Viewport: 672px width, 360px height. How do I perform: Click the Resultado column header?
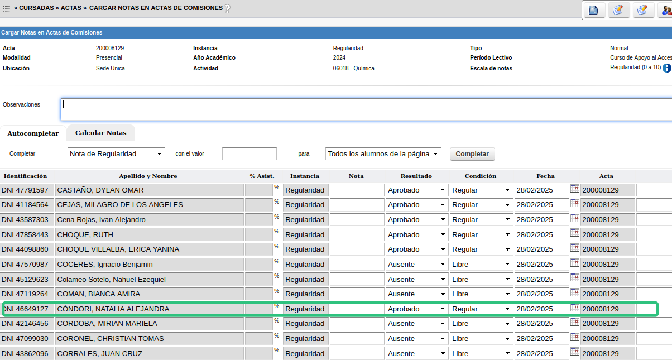tap(416, 176)
